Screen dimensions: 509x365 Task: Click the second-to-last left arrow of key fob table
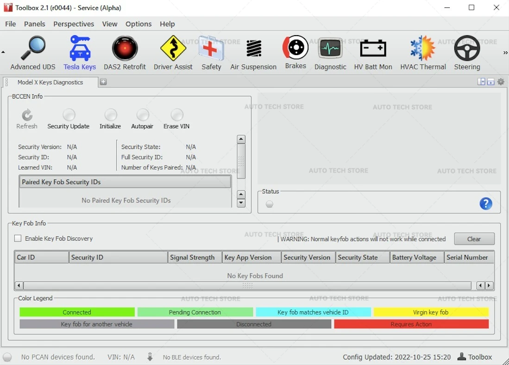(x=480, y=285)
